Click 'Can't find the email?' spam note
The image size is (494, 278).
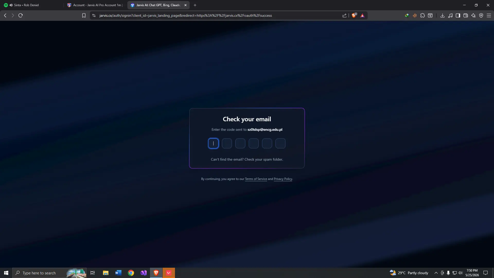(247, 159)
